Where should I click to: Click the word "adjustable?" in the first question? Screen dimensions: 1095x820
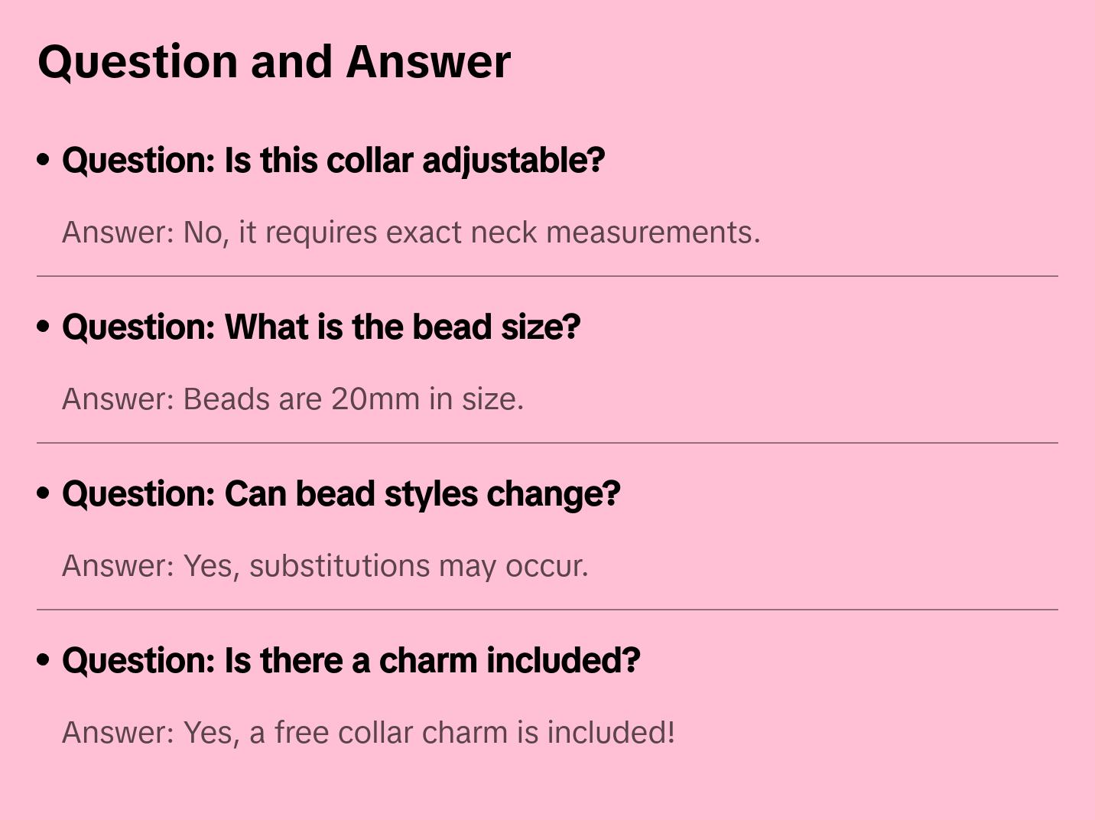coord(513,161)
